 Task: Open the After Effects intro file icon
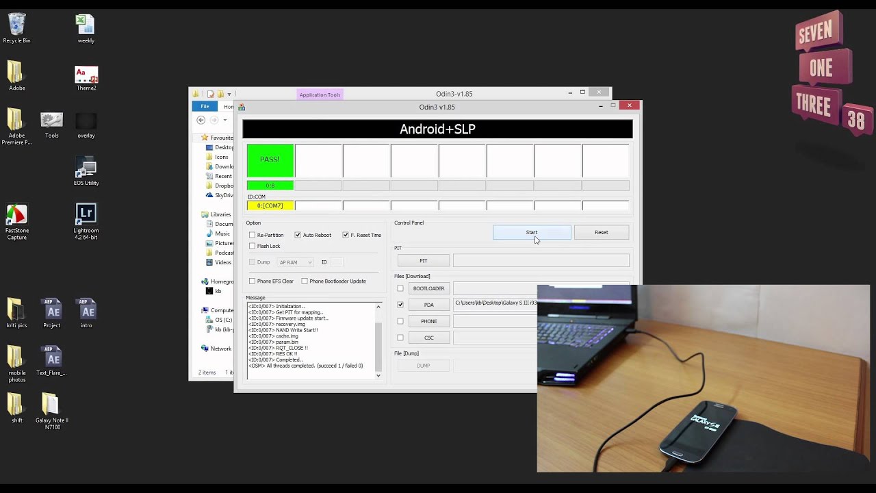point(86,313)
